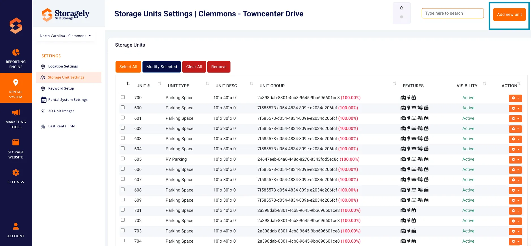
Task: Click the sort arrows beside Unit # header
Action: (160, 83)
